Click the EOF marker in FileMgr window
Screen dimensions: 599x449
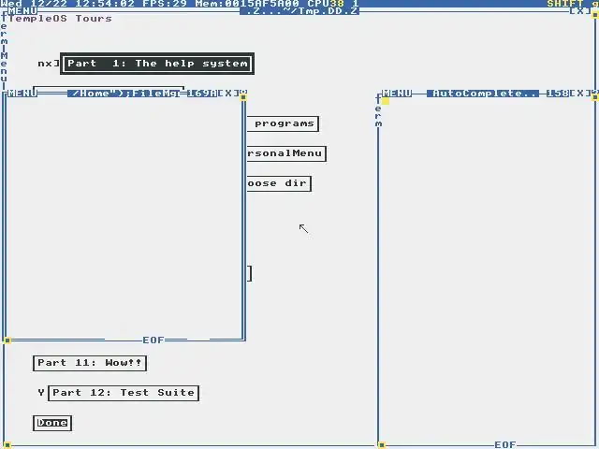tap(153, 340)
